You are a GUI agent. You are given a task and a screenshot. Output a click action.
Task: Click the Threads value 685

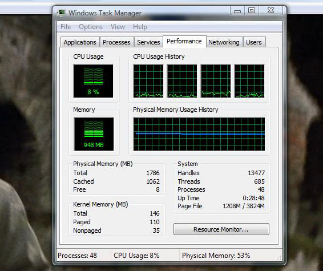pos(259,181)
